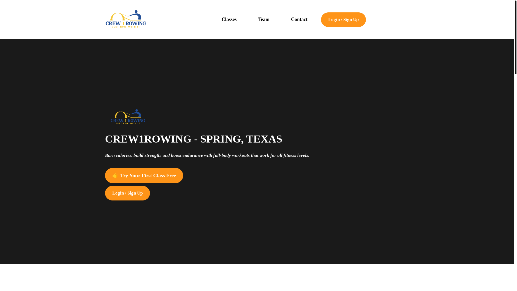Click the vertical page scrollbar thumb
The width and height of the screenshot is (517, 291).
click(515, 37)
